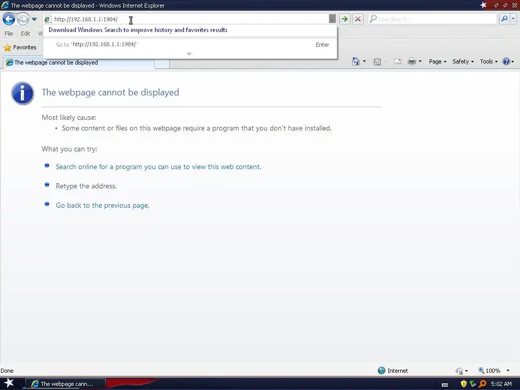The height and width of the screenshot is (390, 520).
Task: Click the Print icon
Action: [x=411, y=61]
